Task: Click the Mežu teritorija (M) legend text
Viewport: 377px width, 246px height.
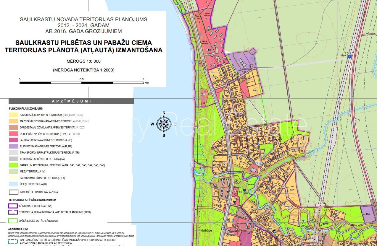Action: 33,172
